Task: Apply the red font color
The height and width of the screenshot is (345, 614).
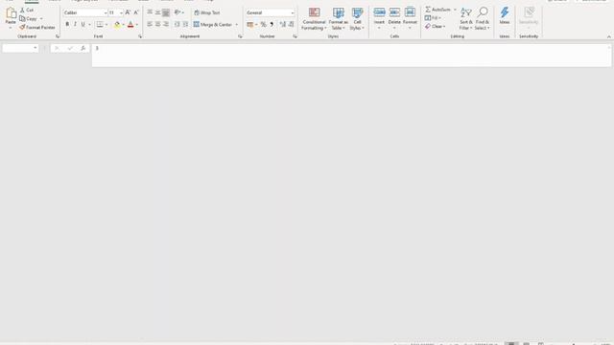Action: coord(130,25)
